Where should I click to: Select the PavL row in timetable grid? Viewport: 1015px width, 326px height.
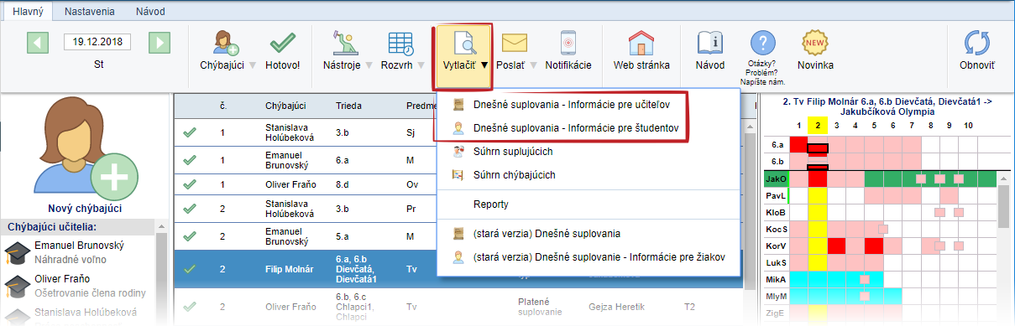(880, 195)
